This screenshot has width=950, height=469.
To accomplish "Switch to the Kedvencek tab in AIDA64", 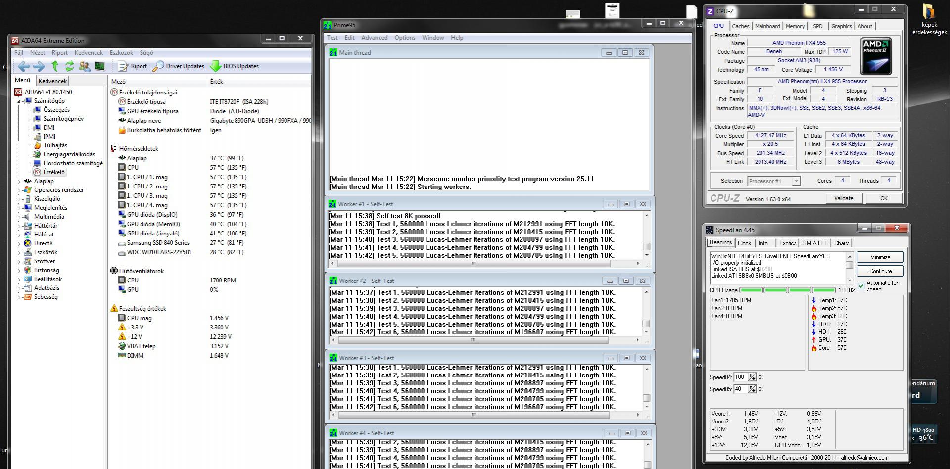I will [x=52, y=81].
